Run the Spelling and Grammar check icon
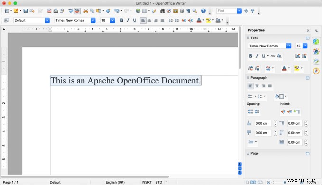This screenshot has width=322, height=185. coord(71,11)
